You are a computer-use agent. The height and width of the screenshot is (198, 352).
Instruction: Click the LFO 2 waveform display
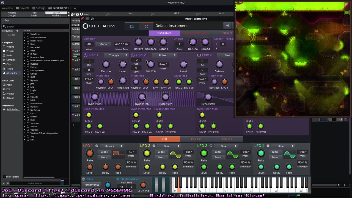tap(175, 155)
